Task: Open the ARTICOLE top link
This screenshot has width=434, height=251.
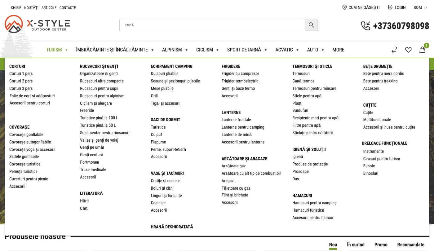Action: pyautogui.click(x=49, y=7)
